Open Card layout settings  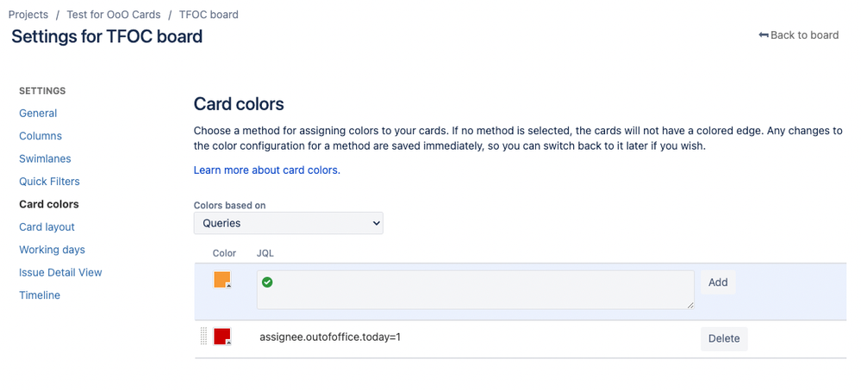coord(47,227)
